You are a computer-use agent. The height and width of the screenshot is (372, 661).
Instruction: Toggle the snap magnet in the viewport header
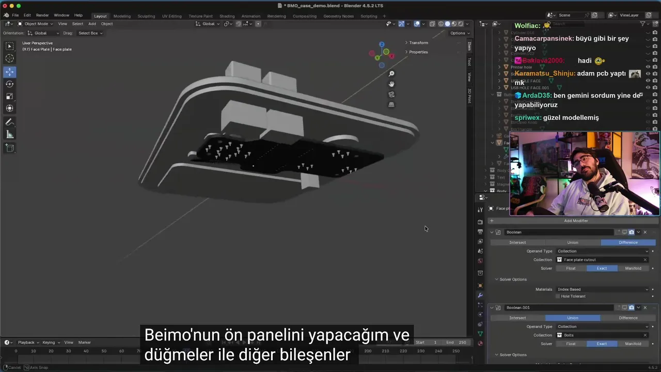(x=239, y=24)
